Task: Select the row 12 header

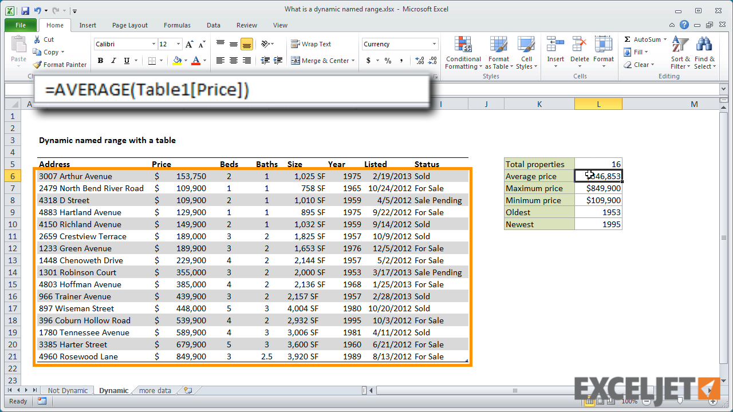Action: [x=12, y=248]
